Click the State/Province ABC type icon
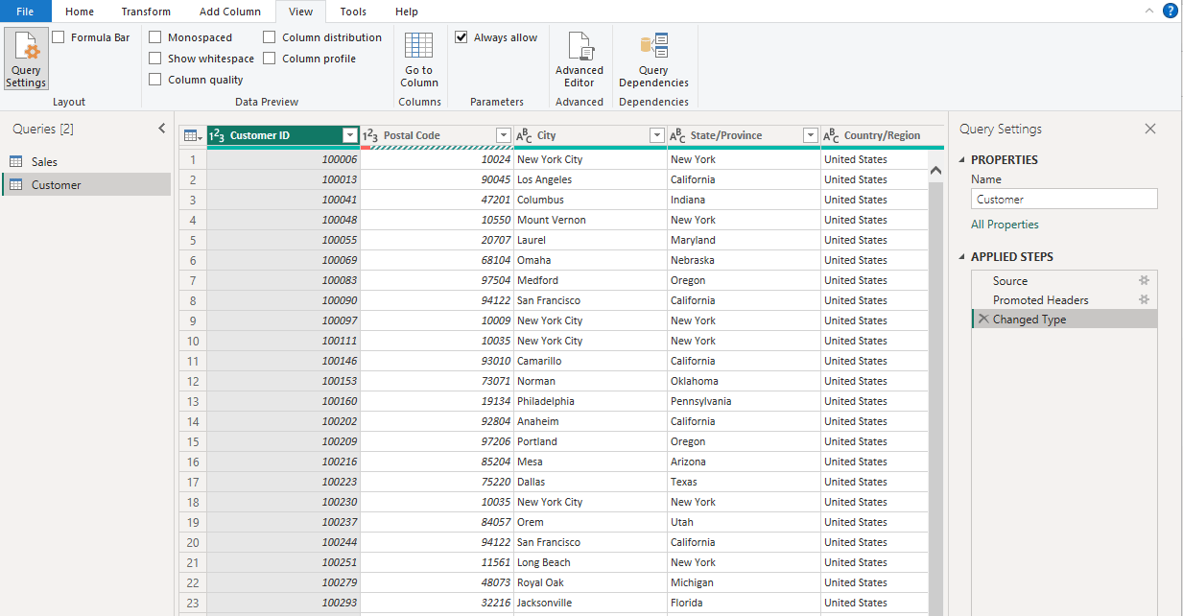Image resolution: width=1183 pixels, height=616 pixels. (677, 135)
